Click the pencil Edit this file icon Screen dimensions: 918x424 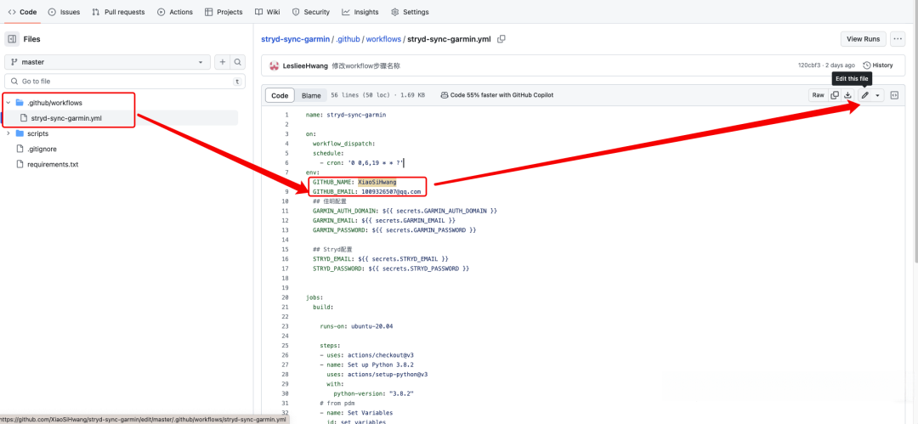click(x=864, y=95)
